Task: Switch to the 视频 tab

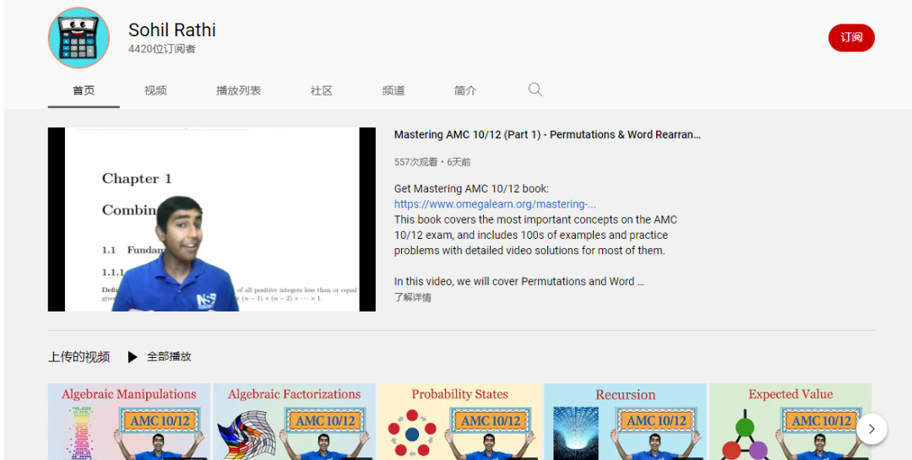Action: click(156, 90)
